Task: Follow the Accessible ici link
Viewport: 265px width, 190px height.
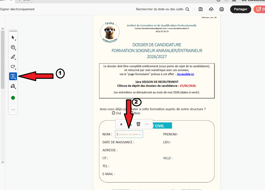Action: 185,74
